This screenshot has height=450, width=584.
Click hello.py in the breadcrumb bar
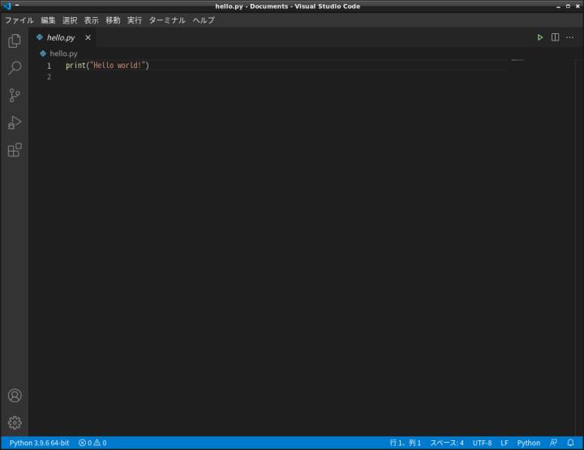[64, 54]
